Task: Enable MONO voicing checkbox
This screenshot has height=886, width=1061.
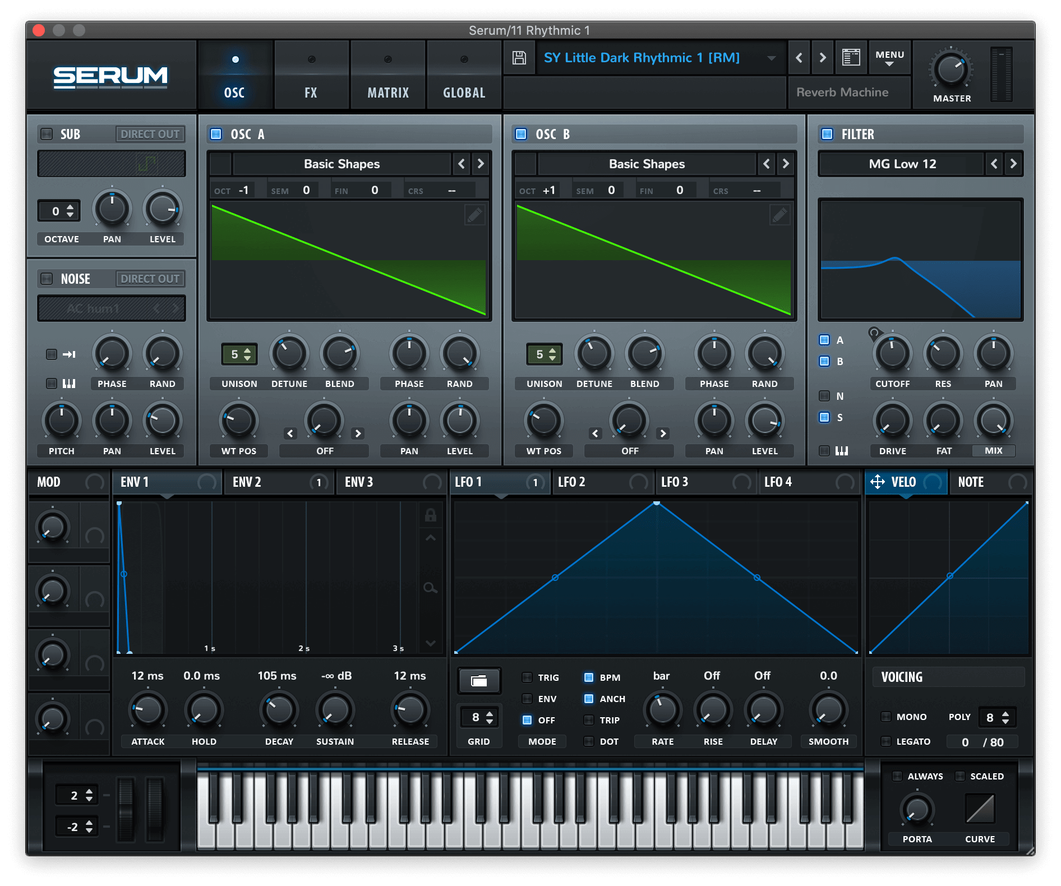Action: coord(886,717)
